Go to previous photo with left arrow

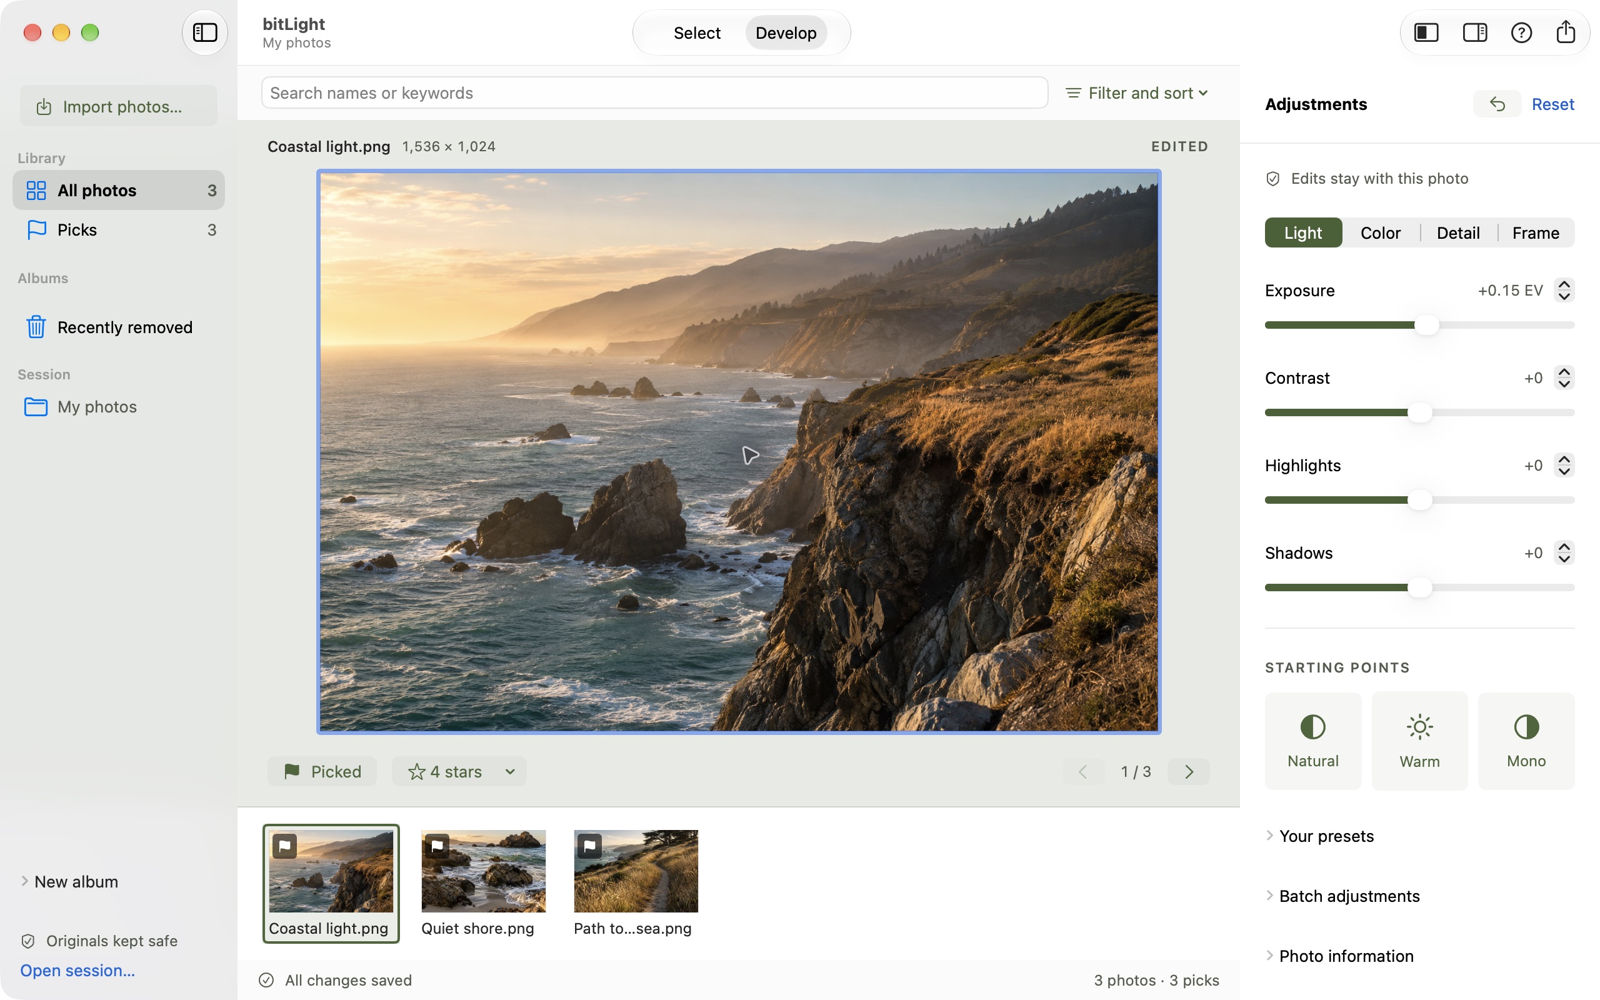(x=1082, y=771)
